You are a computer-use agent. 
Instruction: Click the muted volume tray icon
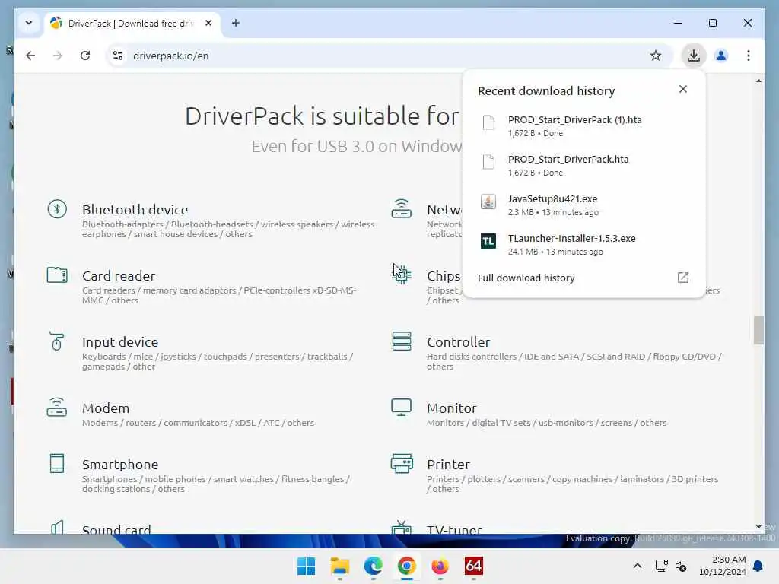tap(681, 566)
